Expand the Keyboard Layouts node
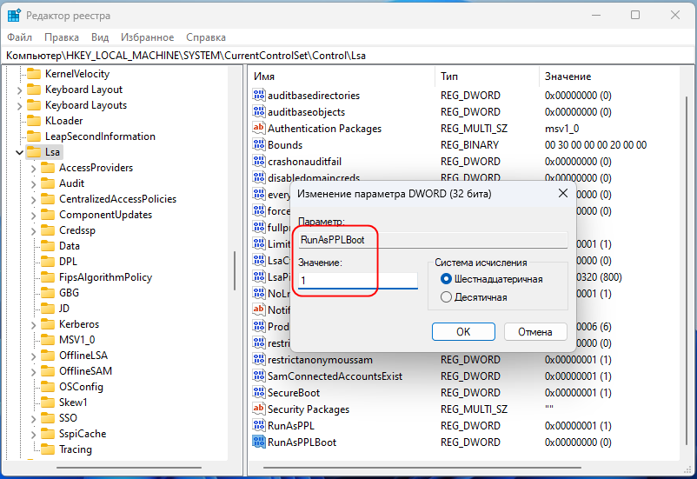697x479 pixels. [x=19, y=105]
